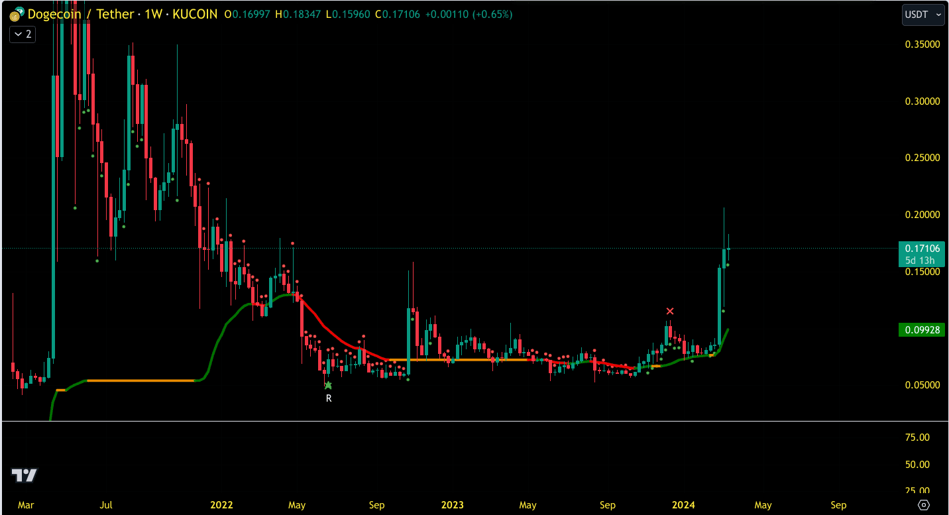This screenshot has height=515, width=949.
Task: Click the open value O0.16997 in the legend
Action: pos(247,14)
